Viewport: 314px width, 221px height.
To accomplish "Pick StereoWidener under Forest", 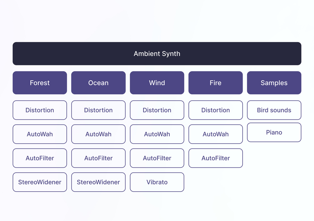I will tap(40, 182).
